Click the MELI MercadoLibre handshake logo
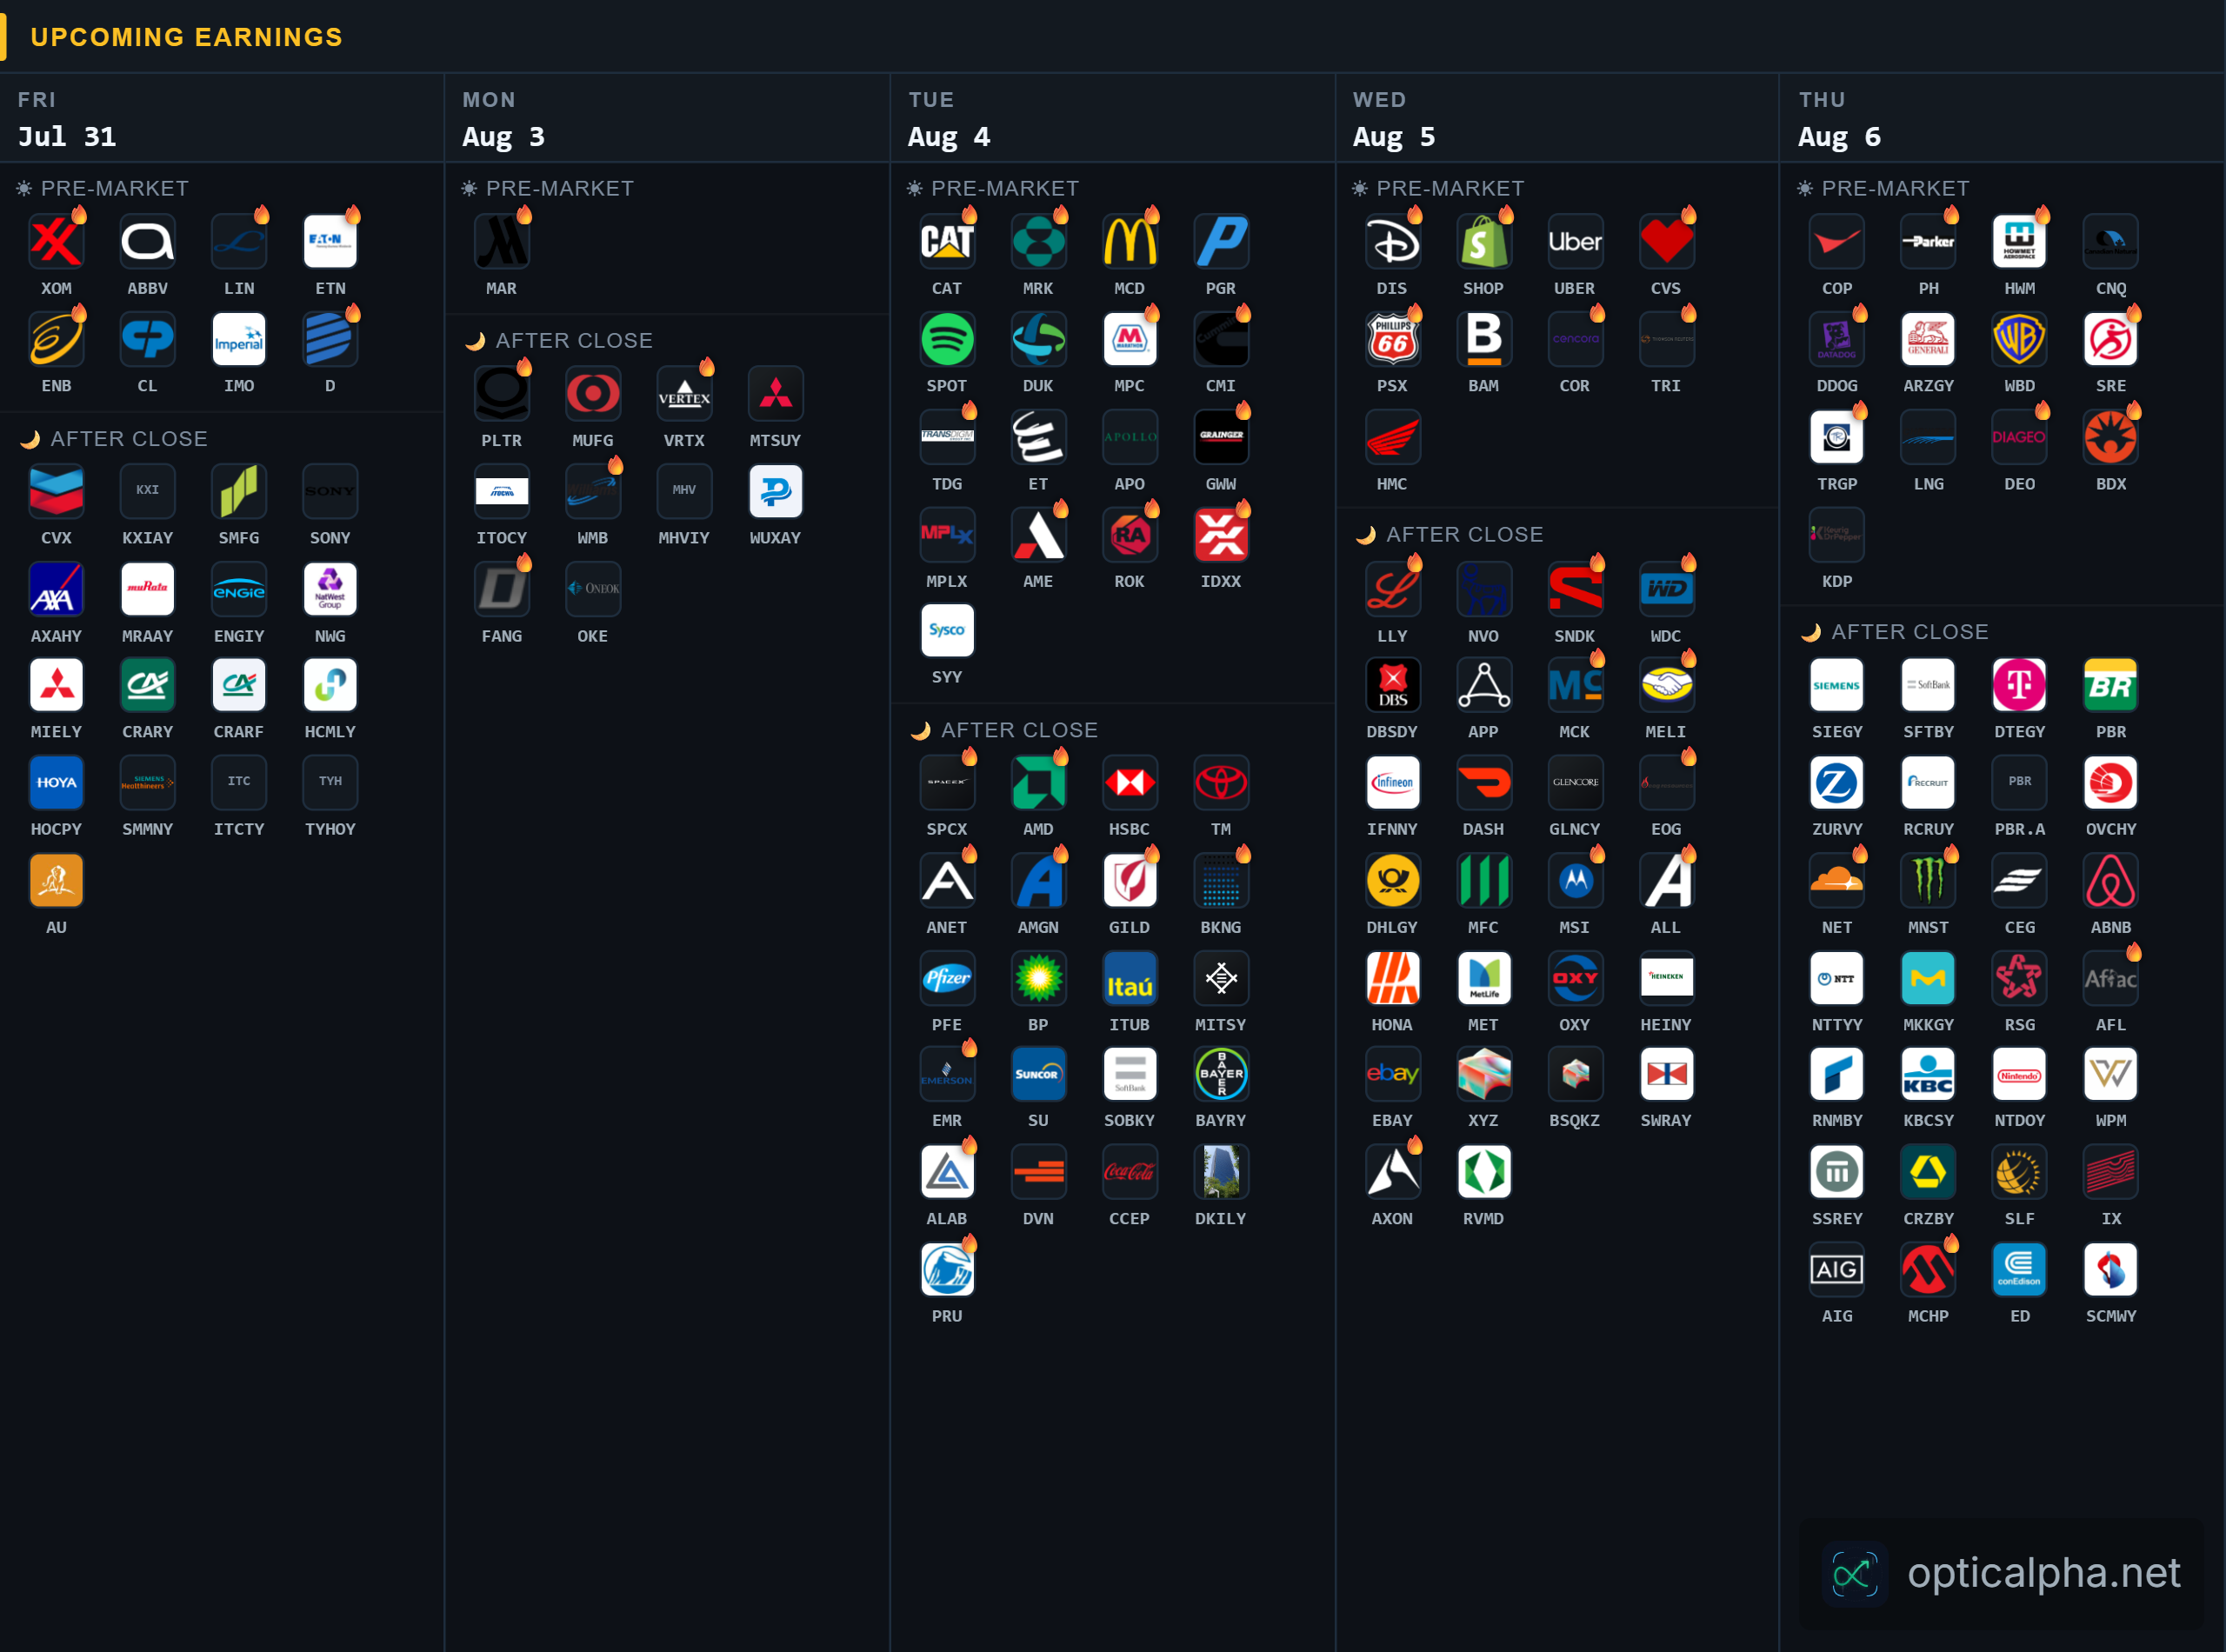This screenshot has height=1652, width=2226. [1666, 685]
